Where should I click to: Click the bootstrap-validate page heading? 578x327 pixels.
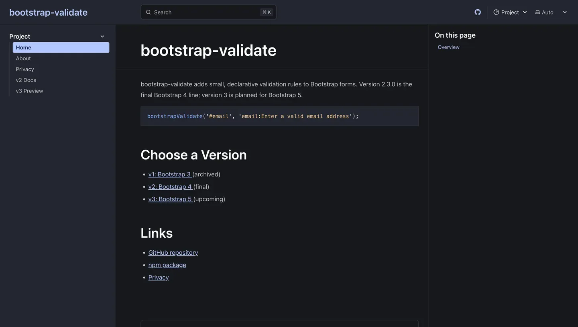(208, 50)
